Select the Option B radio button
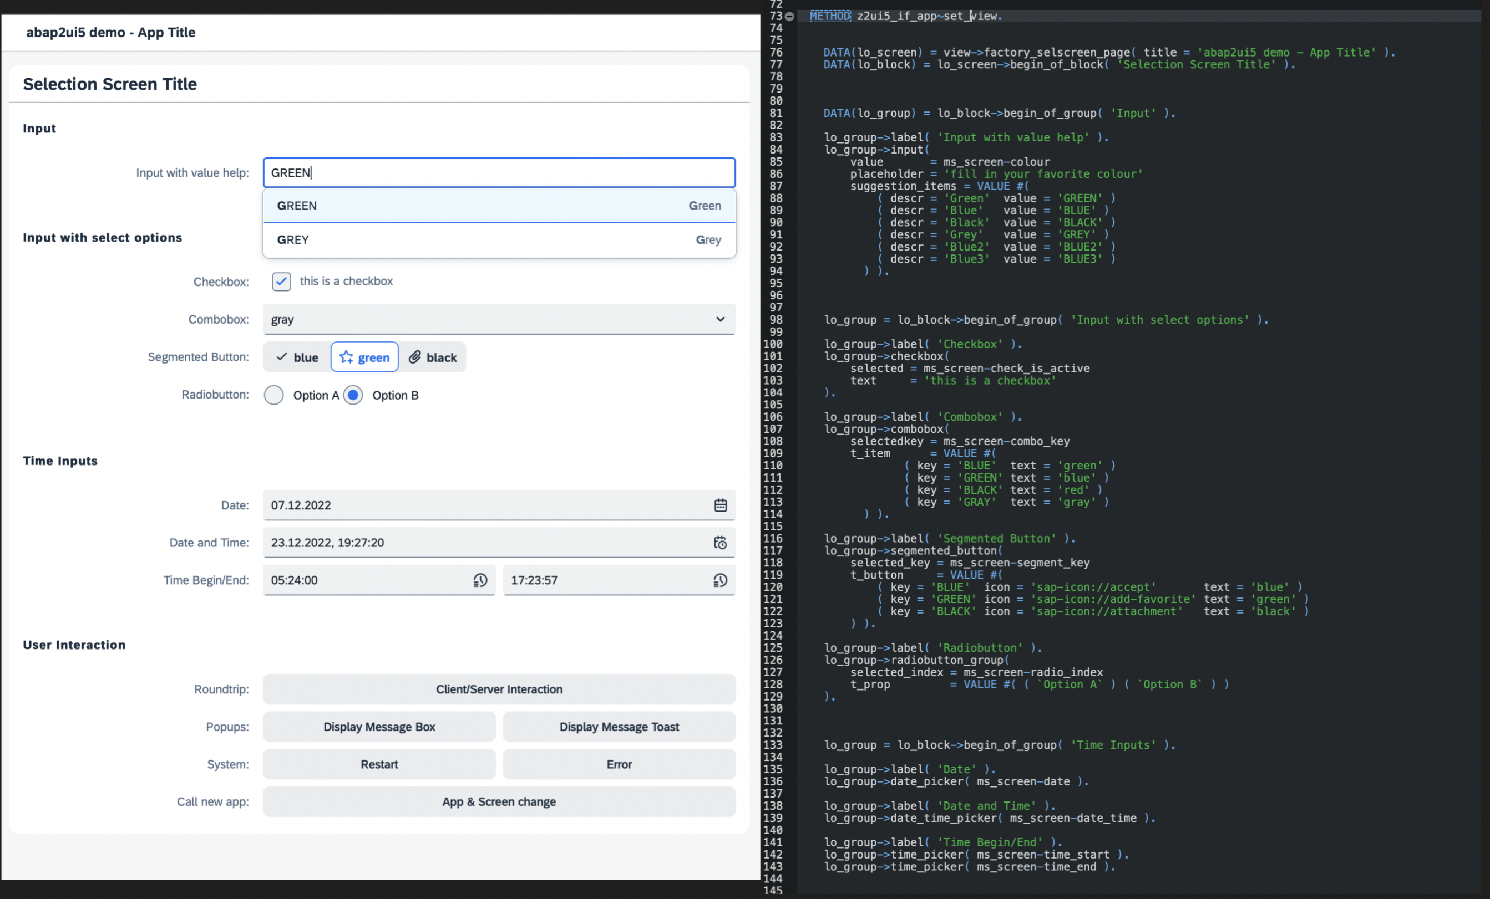Image resolution: width=1490 pixels, height=899 pixels. pos(353,395)
